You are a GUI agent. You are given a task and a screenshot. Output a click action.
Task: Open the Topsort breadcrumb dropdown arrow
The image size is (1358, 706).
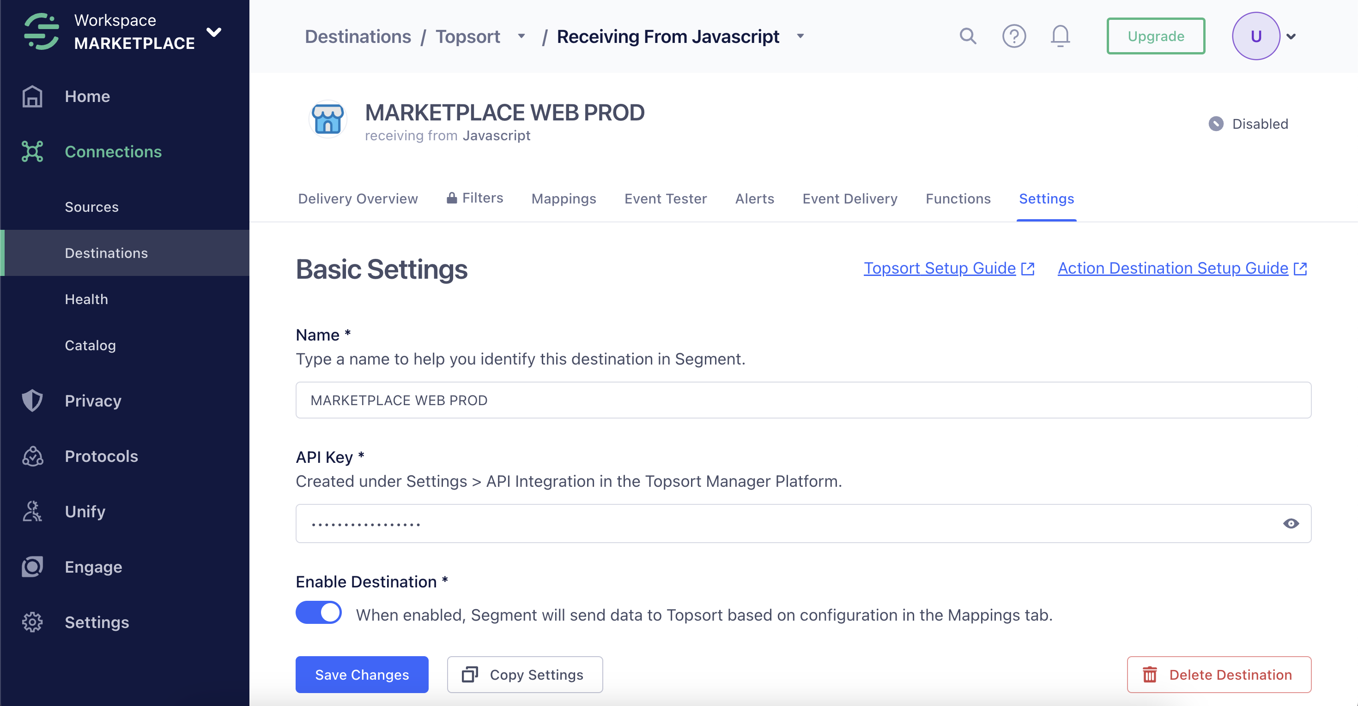tap(521, 36)
